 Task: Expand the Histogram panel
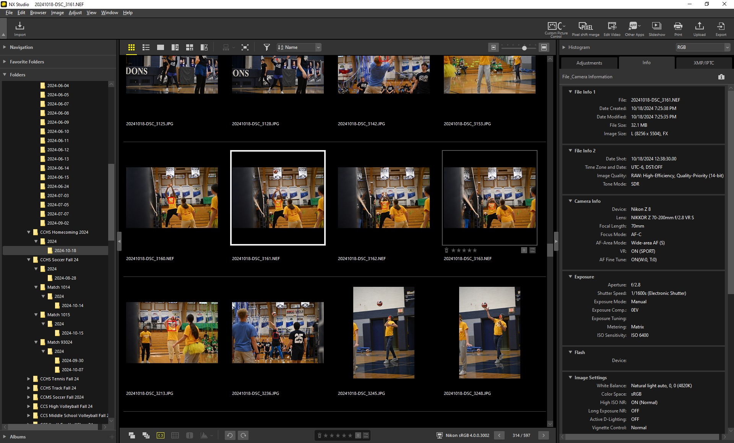point(564,47)
